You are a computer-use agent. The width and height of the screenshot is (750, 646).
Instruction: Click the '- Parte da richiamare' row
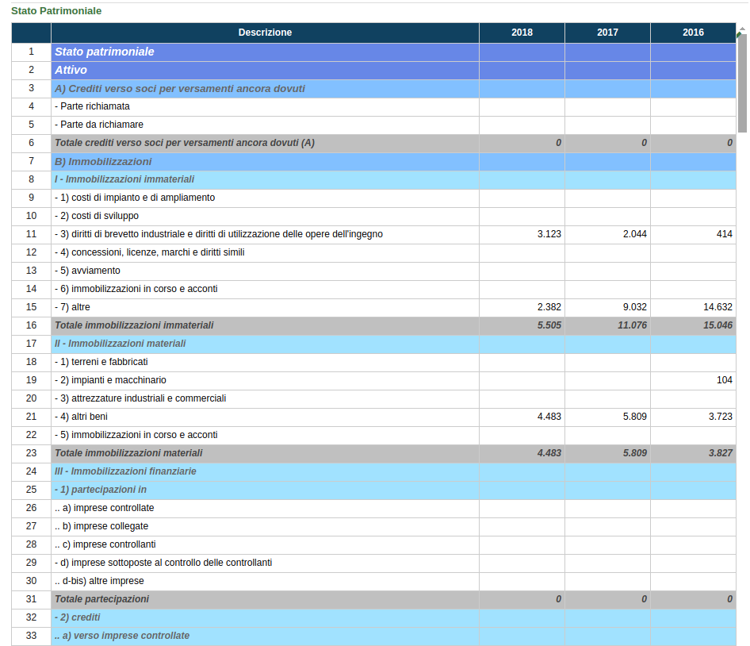tap(373, 125)
